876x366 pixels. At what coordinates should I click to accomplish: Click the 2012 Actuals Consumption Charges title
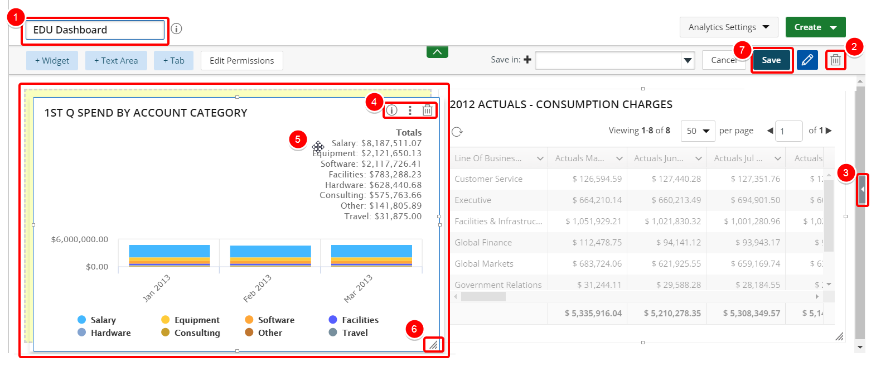pyautogui.click(x=561, y=104)
